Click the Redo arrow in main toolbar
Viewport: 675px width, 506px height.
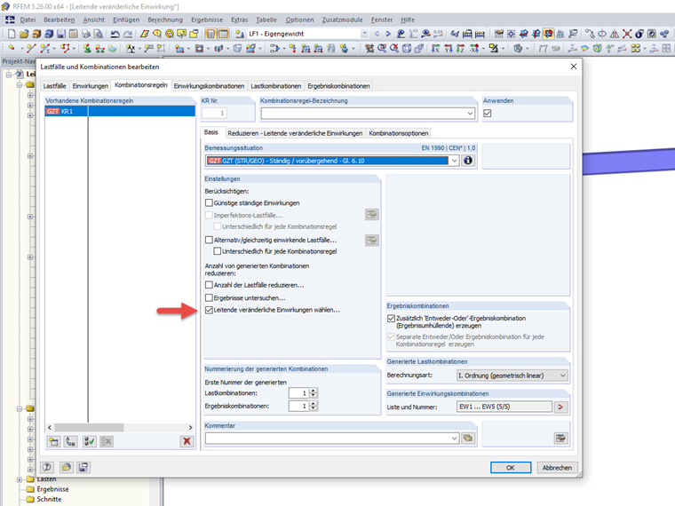pyautogui.click(x=128, y=34)
